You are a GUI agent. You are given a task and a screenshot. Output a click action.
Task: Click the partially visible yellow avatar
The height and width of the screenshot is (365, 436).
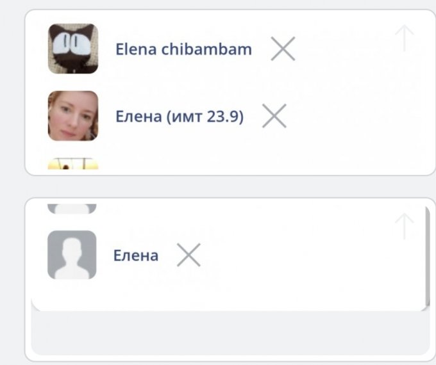(x=73, y=164)
